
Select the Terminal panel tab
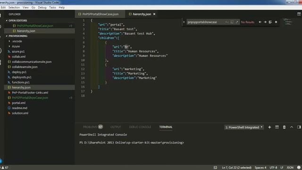coord(166,127)
